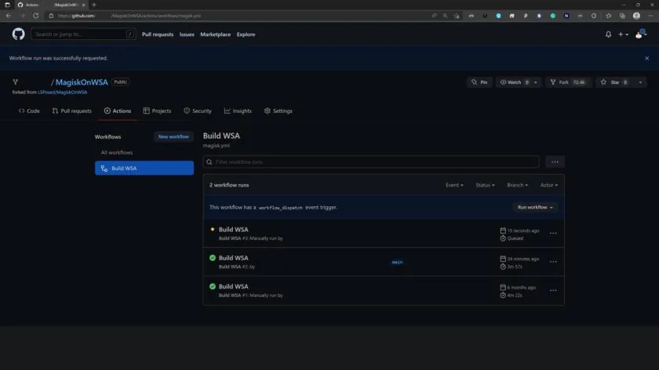Expand the Status filter dropdown

486,185
